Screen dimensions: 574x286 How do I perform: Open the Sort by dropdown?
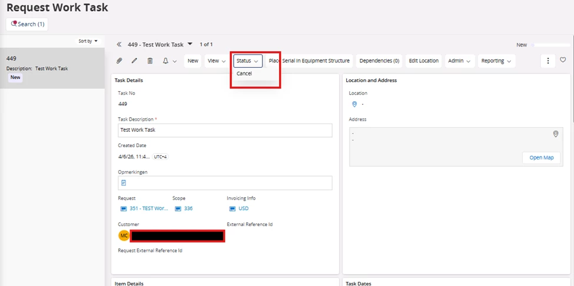tap(88, 41)
